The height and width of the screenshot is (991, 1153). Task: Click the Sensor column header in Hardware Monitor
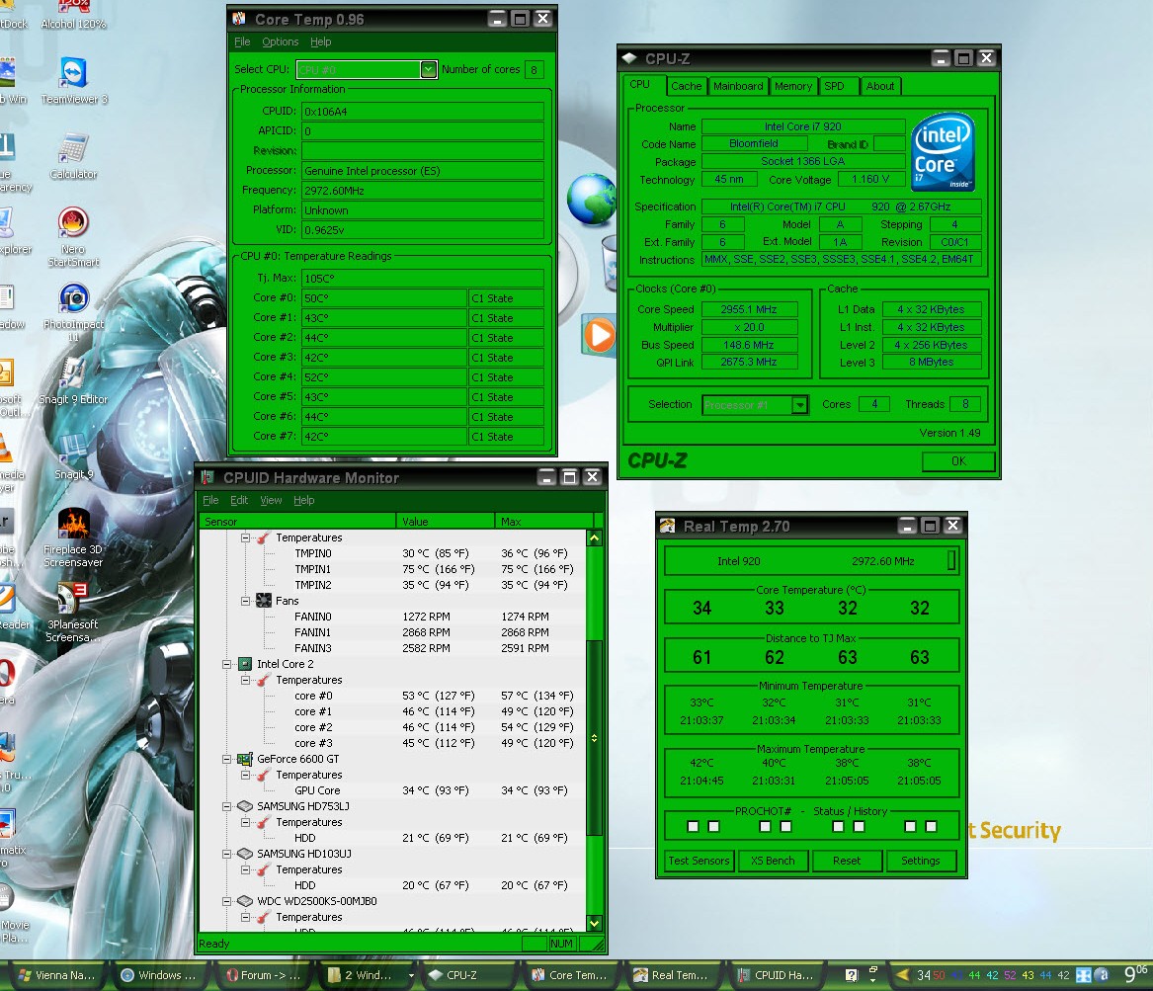click(x=297, y=522)
